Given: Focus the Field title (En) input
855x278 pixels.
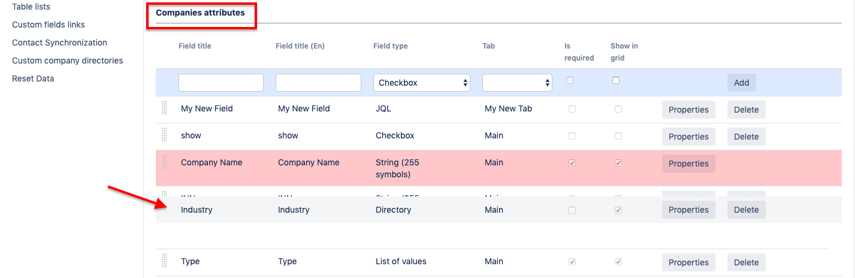Looking at the screenshot, I should tap(318, 83).
